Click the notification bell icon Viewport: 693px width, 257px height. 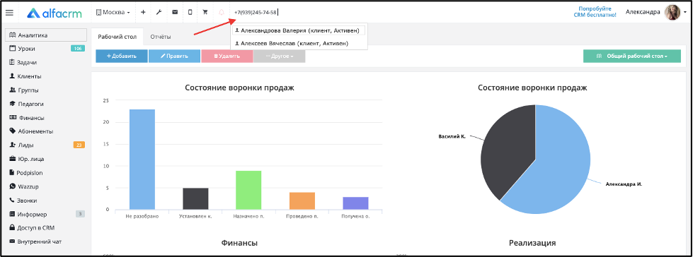pyautogui.click(x=222, y=12)
